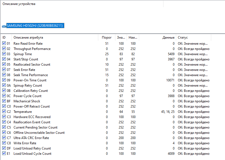Toggle the Load/Unload Cycle Count checkbox
This screenshot has height=160, width=225.
[4, 154]
